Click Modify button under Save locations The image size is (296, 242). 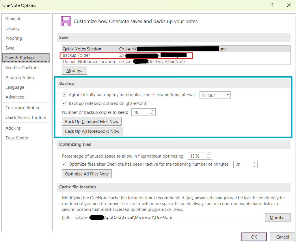point(75,70)
